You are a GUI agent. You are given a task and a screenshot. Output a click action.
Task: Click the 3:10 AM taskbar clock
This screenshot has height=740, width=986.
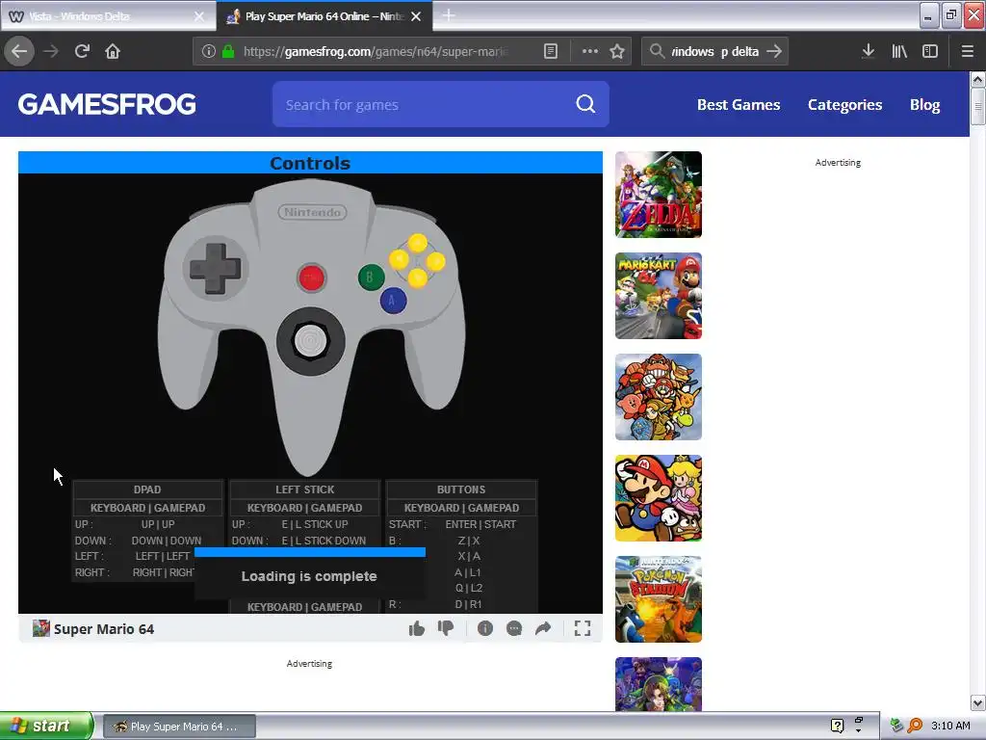(950, 726)
